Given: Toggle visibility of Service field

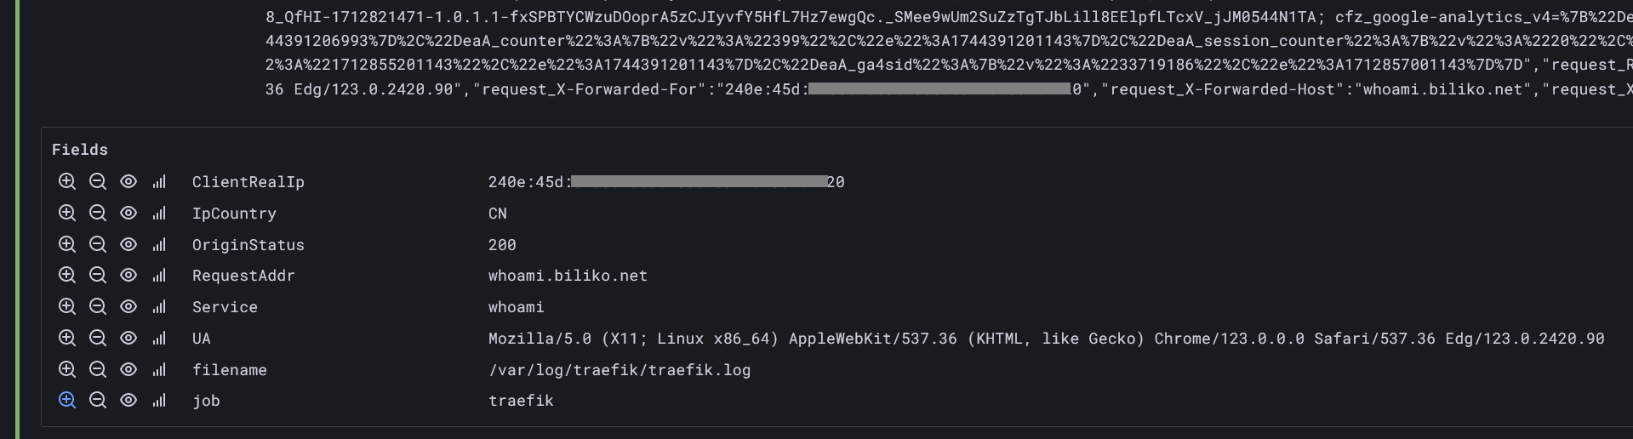Looking at the screenshot, I should click(x=128, y=306).
